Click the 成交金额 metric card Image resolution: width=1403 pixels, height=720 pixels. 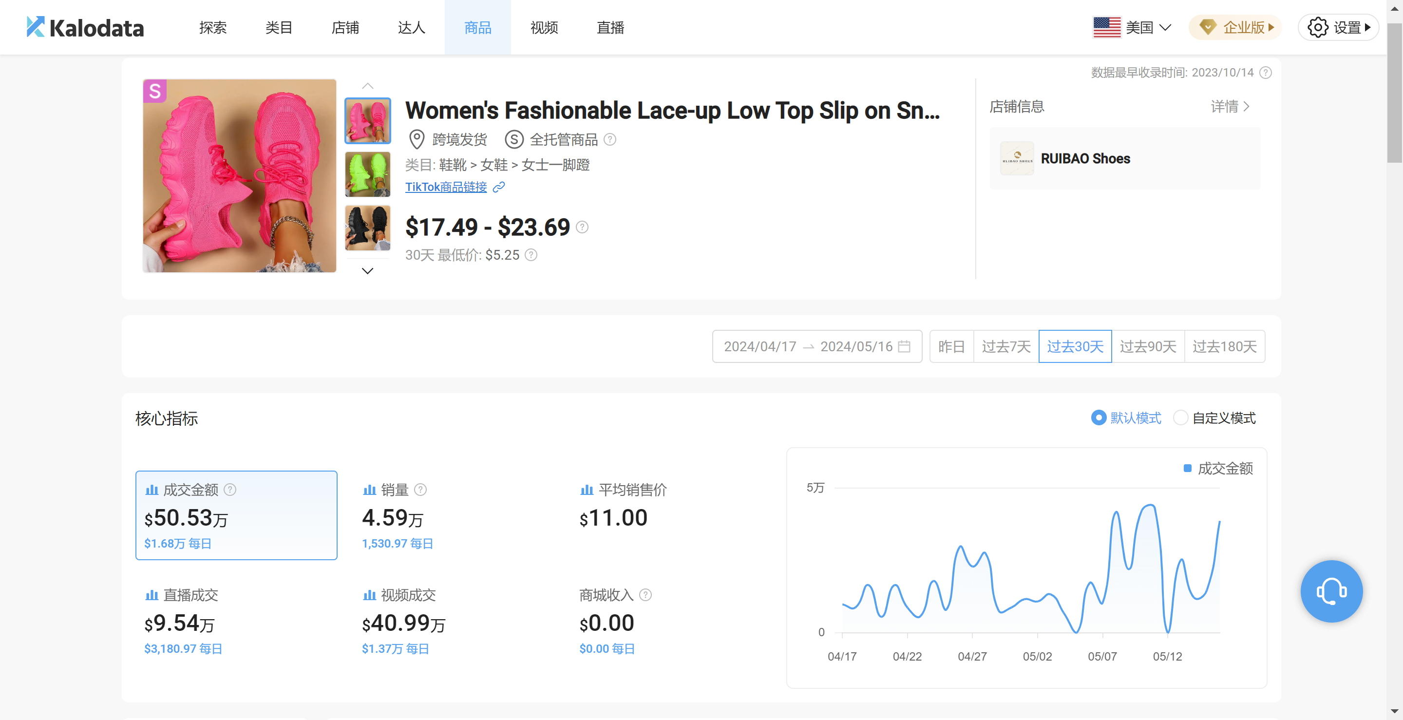pyautogui.click(x=236, y=515)
